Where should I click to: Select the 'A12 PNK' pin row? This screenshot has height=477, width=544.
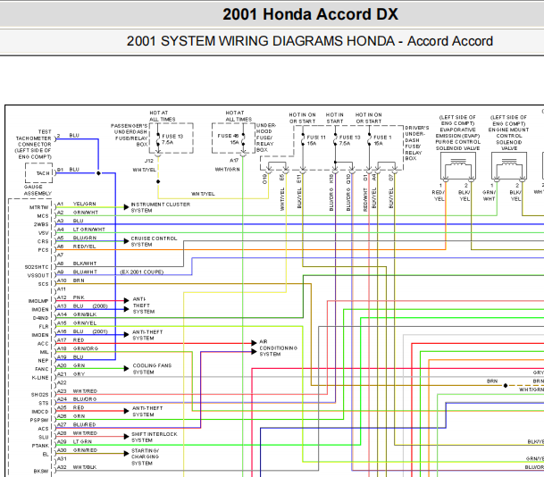pos(71,297)
